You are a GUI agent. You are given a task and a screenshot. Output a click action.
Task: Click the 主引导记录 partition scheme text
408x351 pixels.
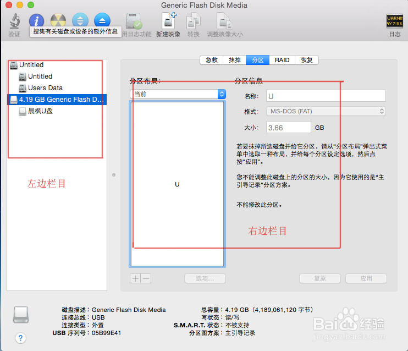coord(240,333)
